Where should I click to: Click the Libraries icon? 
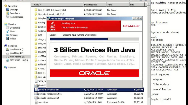(x=6, y=24)
